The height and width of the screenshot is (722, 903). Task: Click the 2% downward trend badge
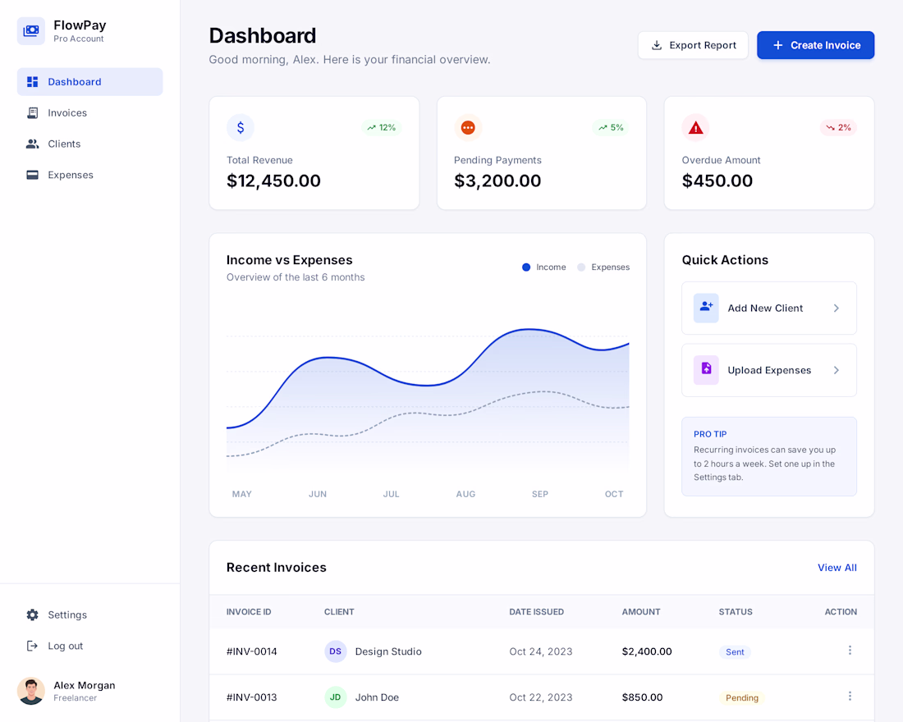(x=838, y=127)
